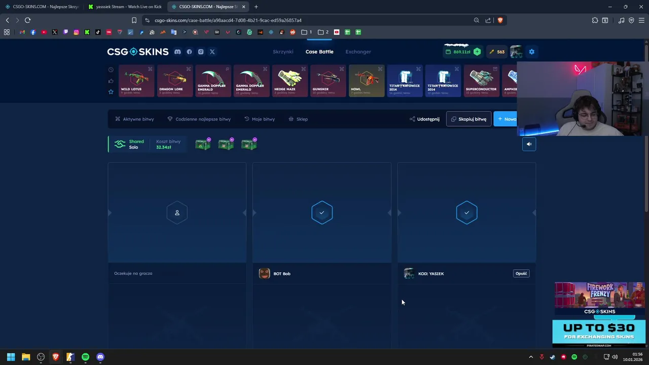Open bookmarks folder labeled 1
Image resolution: width=649 pixels, height=365 pixels.
pyautogui.click(x=306, y=32)
